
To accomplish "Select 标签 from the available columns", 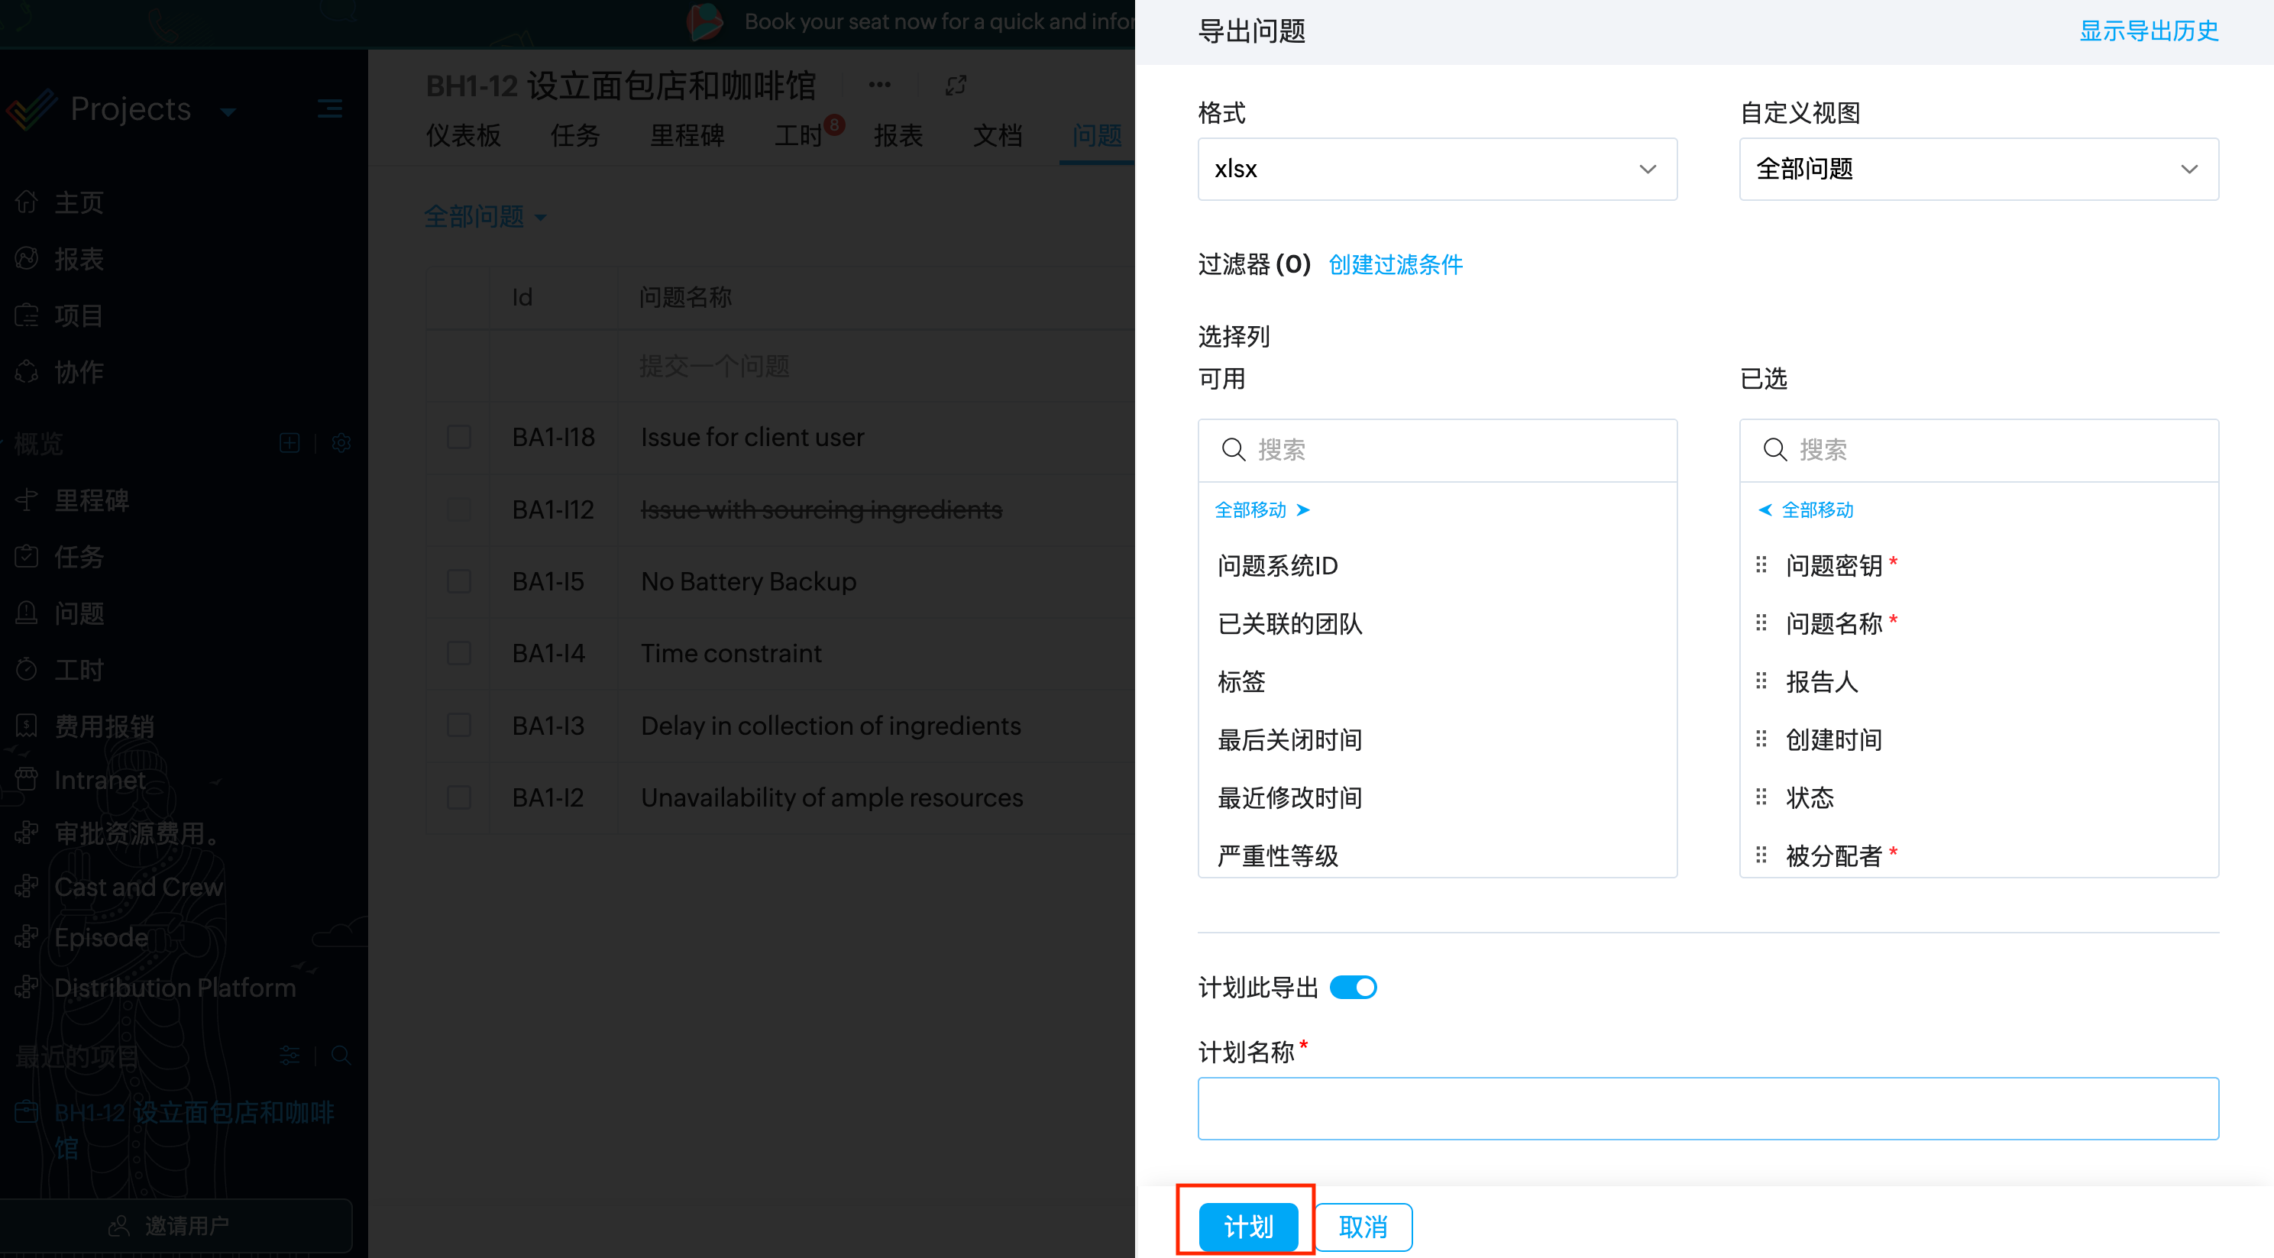I will [1241, 681].
